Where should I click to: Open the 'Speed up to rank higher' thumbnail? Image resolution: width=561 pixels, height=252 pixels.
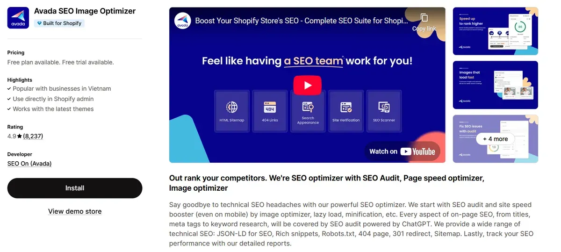tap(496, 31)
